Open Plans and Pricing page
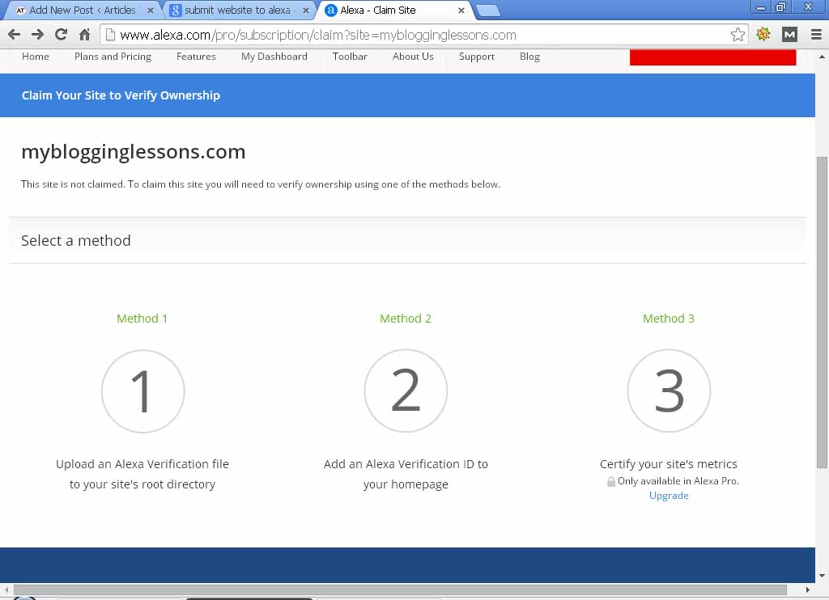This screenshot has height=600, width=829. click(x=113, y=57)
